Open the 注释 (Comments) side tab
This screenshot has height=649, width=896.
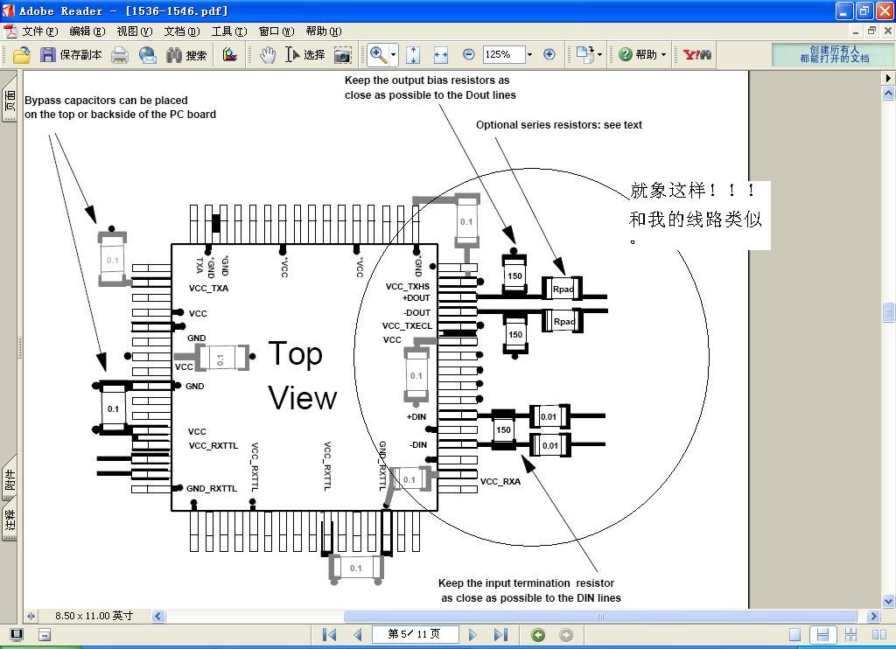(10, 520)
